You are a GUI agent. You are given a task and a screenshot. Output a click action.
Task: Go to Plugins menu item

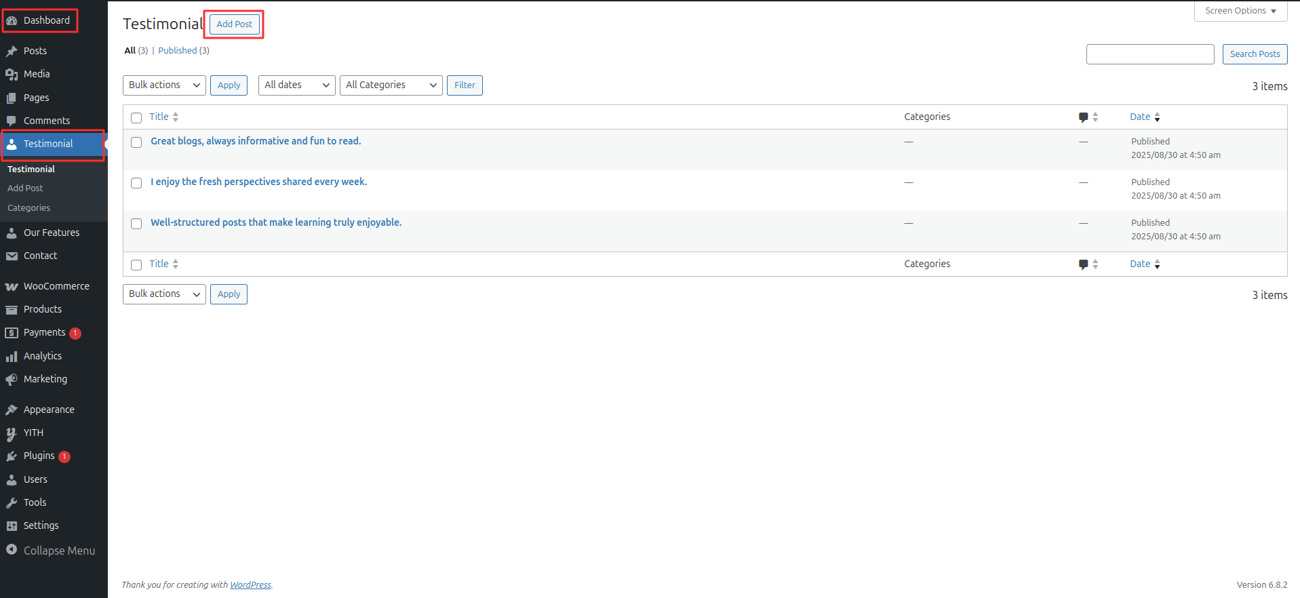39,456
